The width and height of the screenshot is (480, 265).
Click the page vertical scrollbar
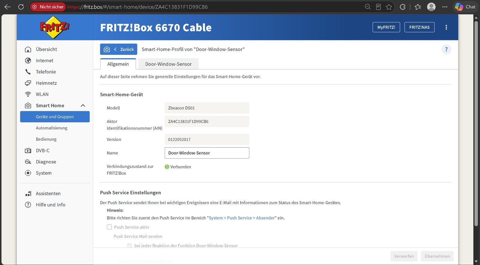[x=476, y=123]
